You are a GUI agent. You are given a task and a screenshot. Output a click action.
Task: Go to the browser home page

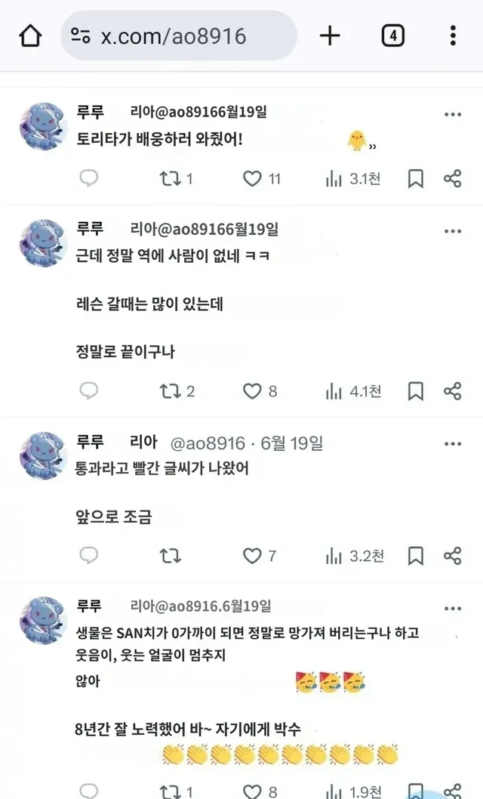click(x=30, y=36)
